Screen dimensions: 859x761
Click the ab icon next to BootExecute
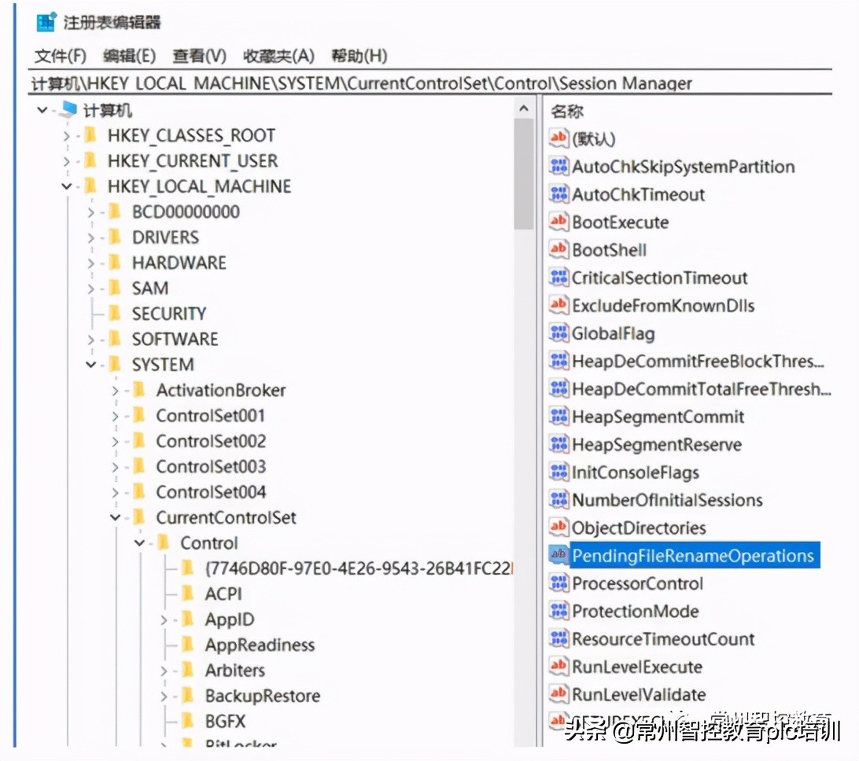pos(558,222)
